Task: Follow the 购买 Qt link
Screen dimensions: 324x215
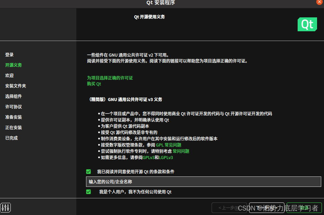Action: 94,84
